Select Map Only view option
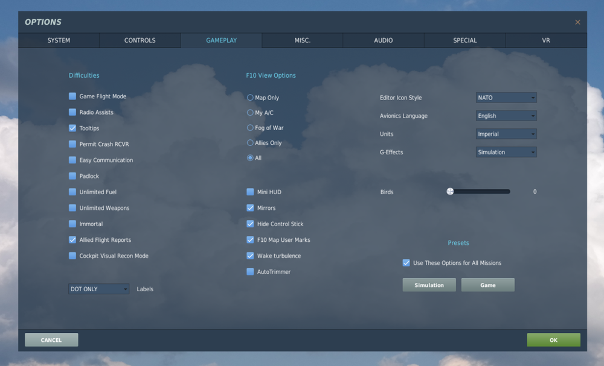604x366 pixels. (250, 98)
